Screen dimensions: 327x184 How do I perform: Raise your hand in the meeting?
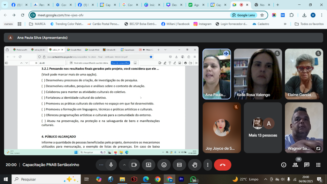(194, 165)
